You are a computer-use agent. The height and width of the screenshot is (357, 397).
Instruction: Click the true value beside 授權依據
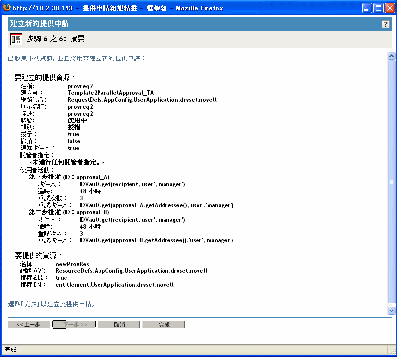click(x=61, y=278)
